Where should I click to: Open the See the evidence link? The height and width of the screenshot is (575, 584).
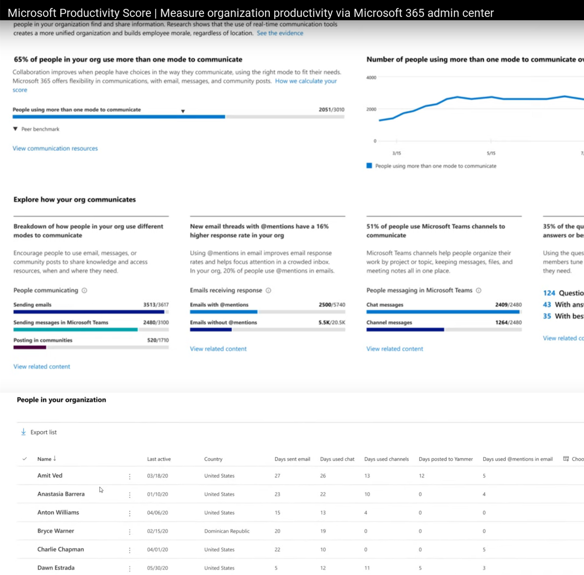coord(280,33)
